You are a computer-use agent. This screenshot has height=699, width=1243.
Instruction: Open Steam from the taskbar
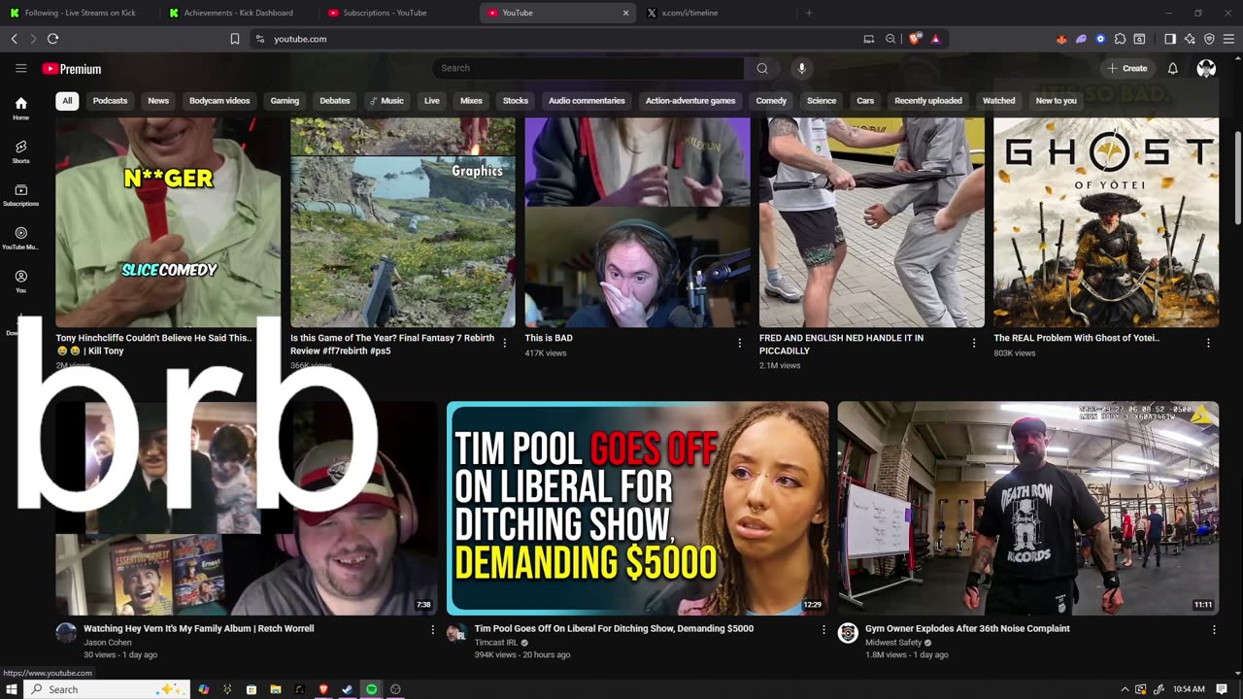347,689
